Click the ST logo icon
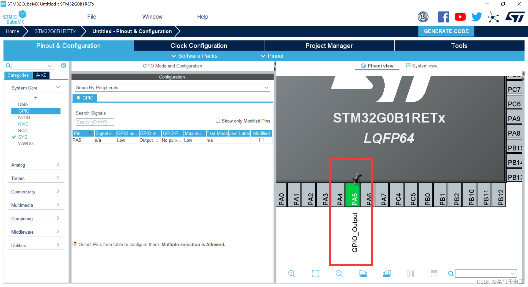528x287 pixels. tap(515, 17)
